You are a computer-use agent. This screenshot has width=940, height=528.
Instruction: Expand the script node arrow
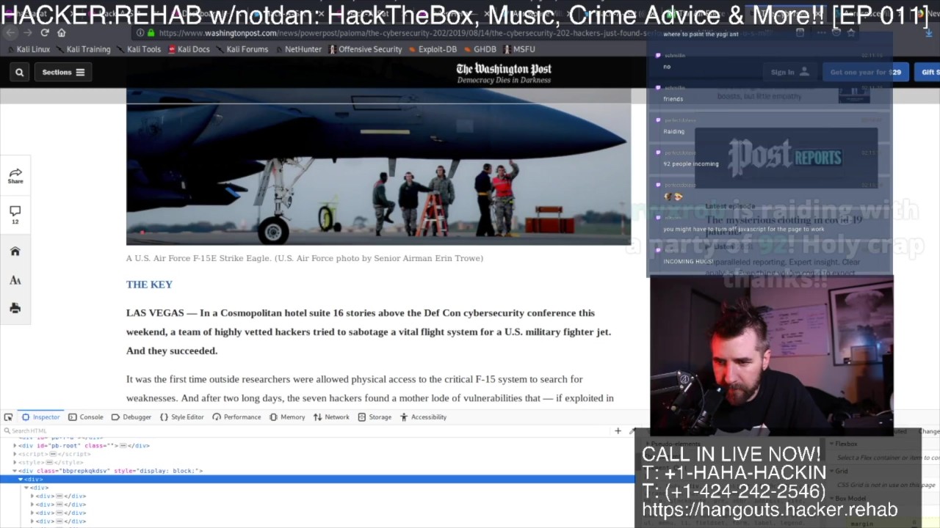point(15,455)
